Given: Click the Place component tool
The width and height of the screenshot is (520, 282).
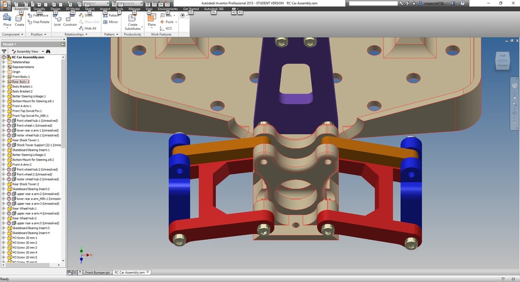Looking at the screenshot, I should (x=7, y=19).
